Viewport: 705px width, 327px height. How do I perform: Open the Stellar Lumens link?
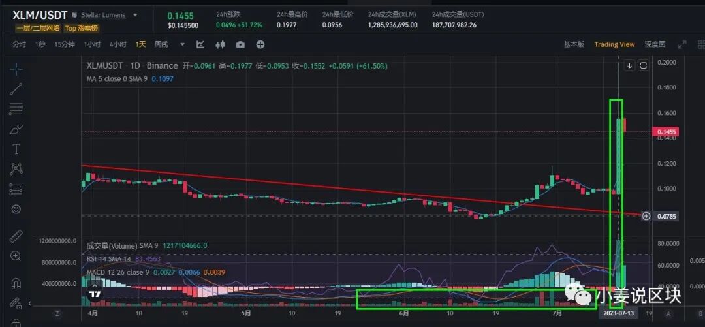click(x=103, y=15)
